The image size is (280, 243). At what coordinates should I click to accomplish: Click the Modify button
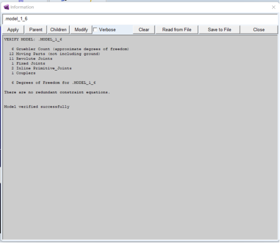point(81,30)
